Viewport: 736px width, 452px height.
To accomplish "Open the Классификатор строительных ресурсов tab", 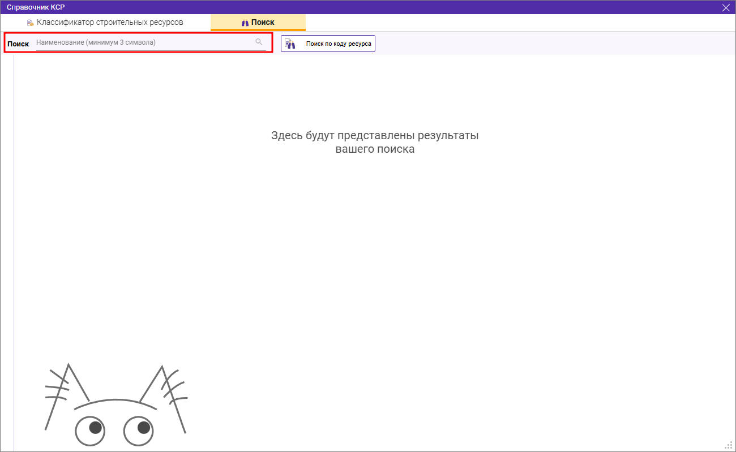I will pos(110,23).
